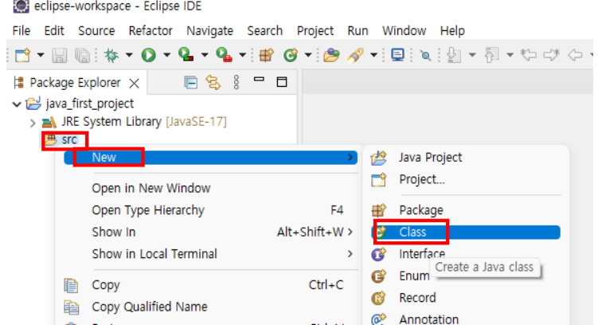Open the Package Explorer View Menu dots

(x=236, y=82)
